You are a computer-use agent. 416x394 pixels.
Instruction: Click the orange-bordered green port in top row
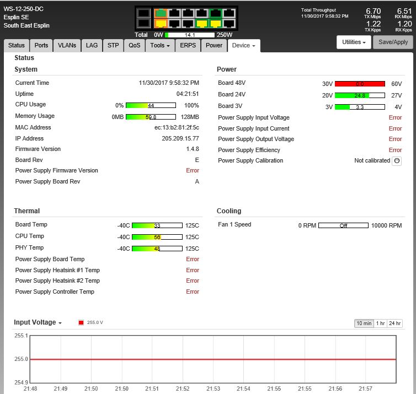point(161,13)
